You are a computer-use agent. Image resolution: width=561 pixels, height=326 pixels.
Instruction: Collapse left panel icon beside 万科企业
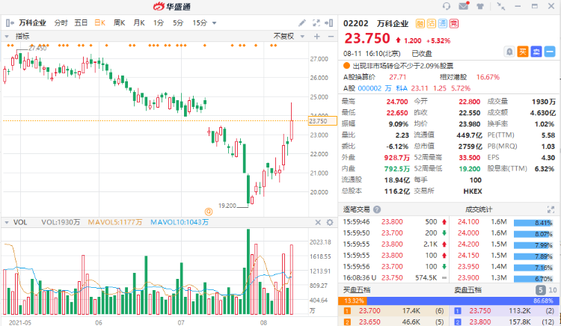(9, 23)
